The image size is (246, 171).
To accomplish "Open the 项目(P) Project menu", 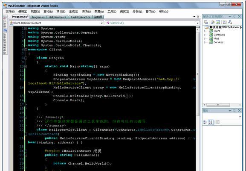I will tap(61, 12).
